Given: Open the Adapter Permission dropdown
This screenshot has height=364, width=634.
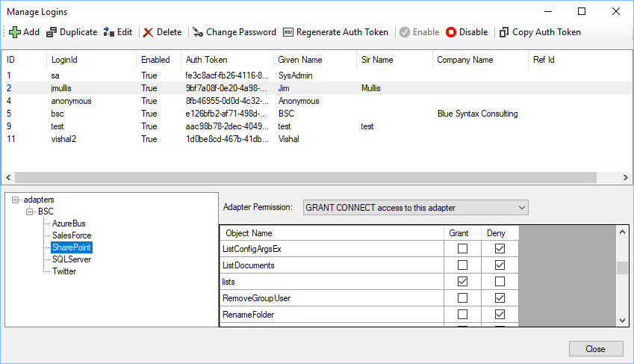Looking at the screenshot, I should point(415,207).
